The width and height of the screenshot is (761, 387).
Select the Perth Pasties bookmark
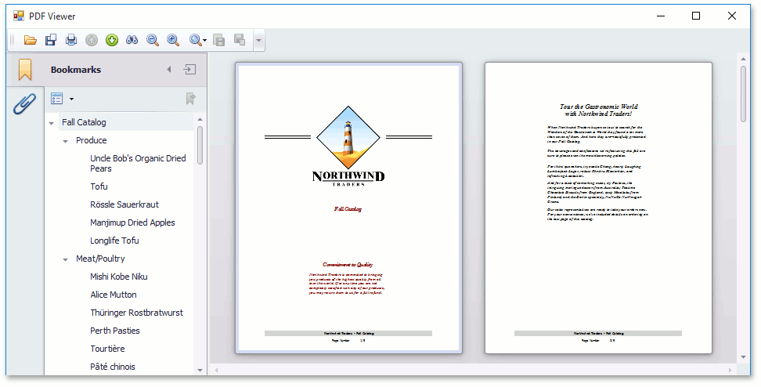[x=115, y=330]
